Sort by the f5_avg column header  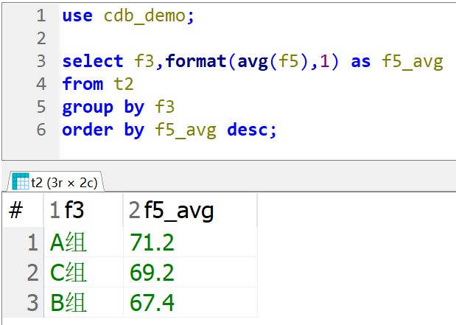[x=180, y=212]
